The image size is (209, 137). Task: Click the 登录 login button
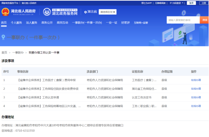point(191,3)
